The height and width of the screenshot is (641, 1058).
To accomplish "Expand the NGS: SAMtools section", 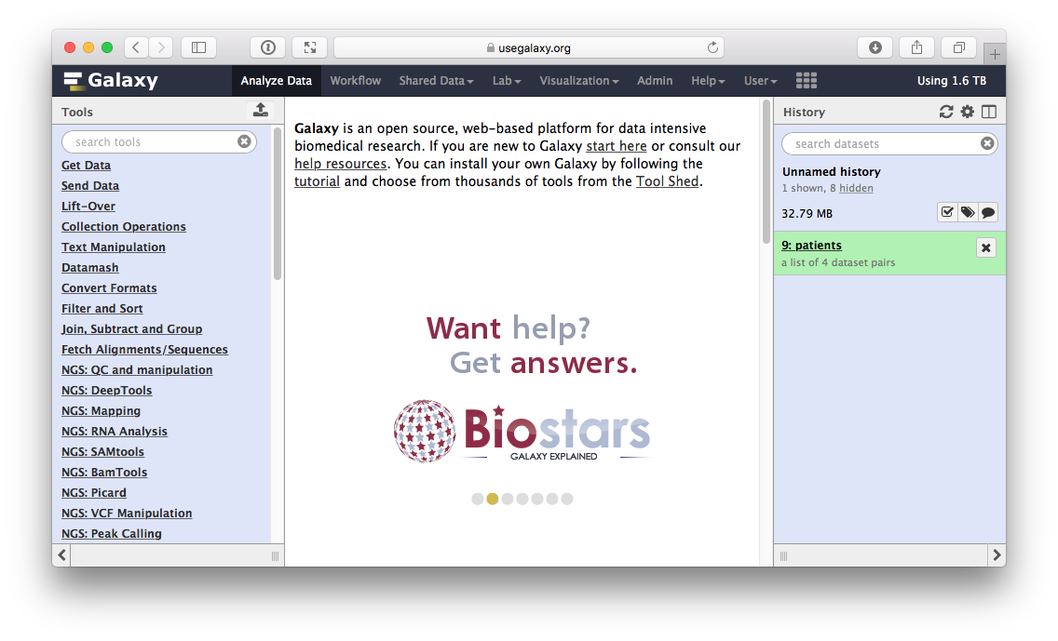I will (x=102, y=451).
